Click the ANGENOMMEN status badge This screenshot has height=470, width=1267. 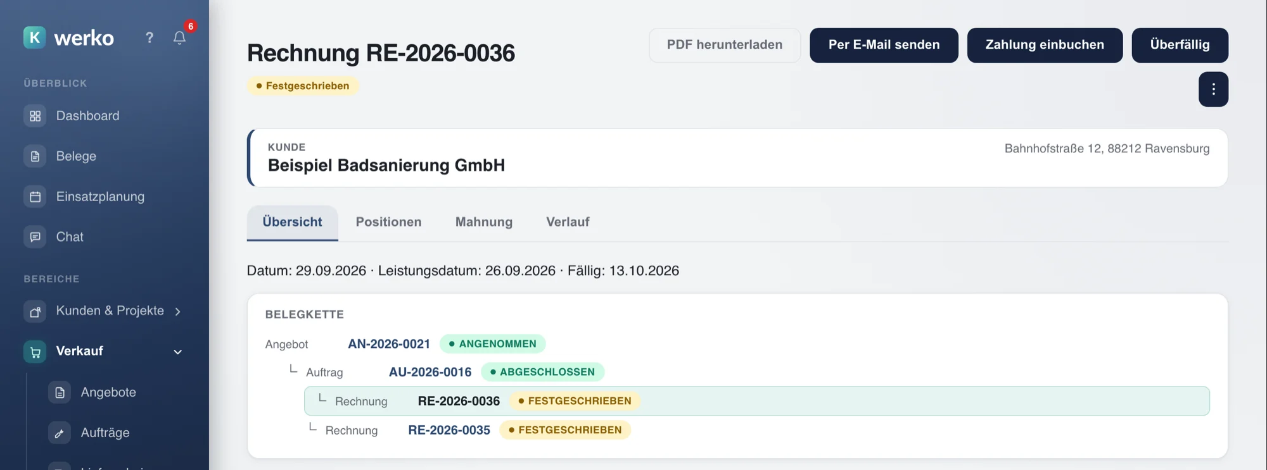point(492,344)
